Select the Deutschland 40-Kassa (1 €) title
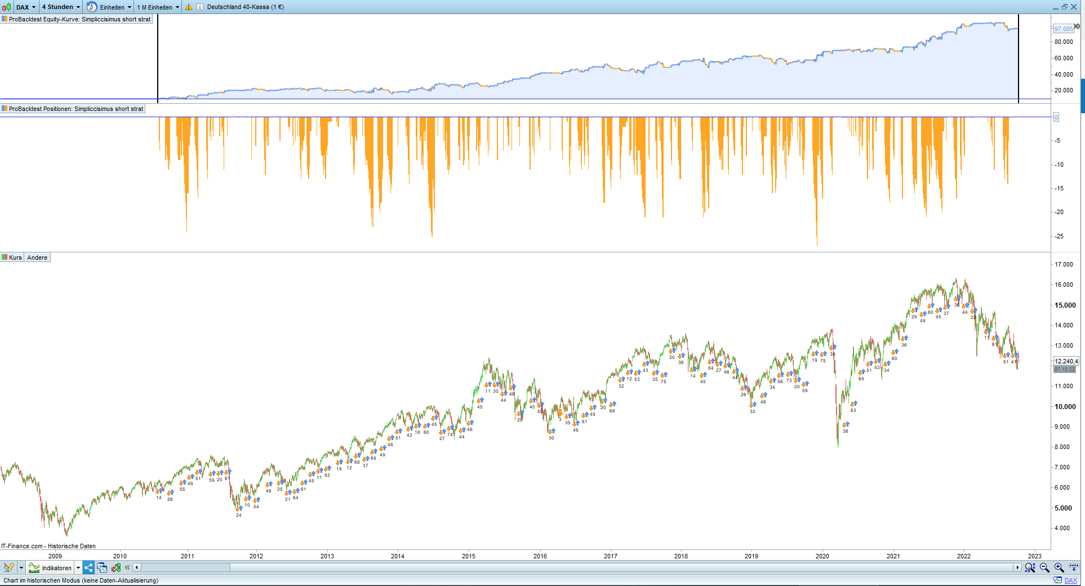Screen dimensions: 1085x586 click(246, 7)
